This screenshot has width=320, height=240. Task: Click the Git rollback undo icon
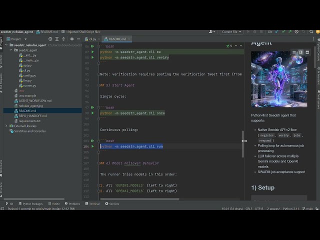pyautogui.click(x=303, y=32)
